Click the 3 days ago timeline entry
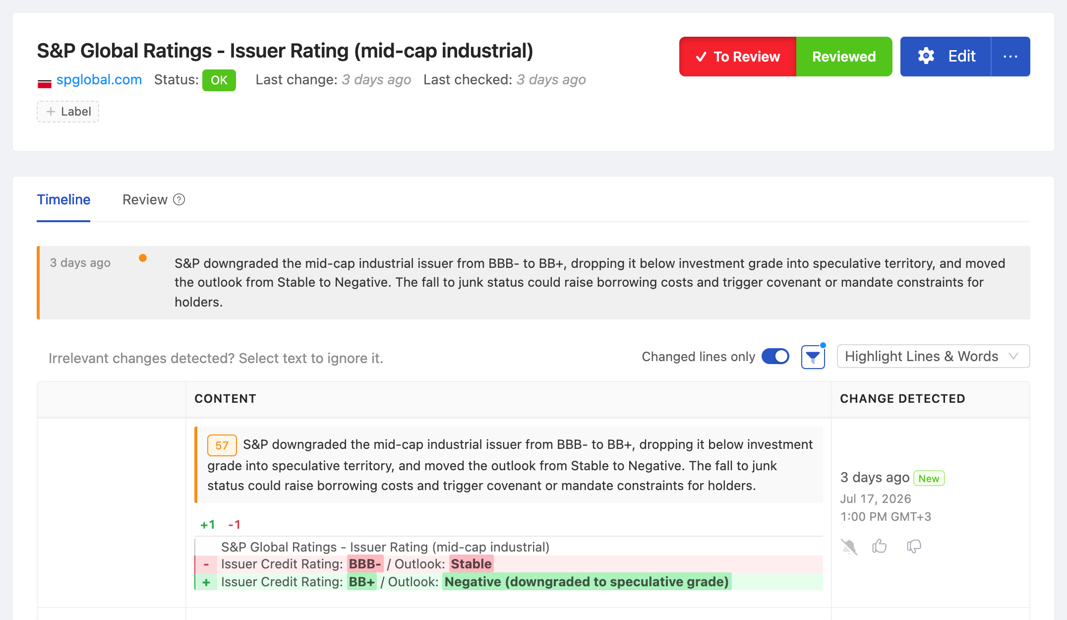The height and width of the screenshot is (620, 1067). 533,283
